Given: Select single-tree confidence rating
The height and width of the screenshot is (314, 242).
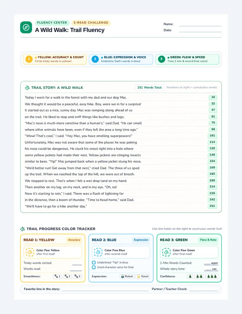Looking at the screenshot, I should pyautogui.click(x=190, y=276).
